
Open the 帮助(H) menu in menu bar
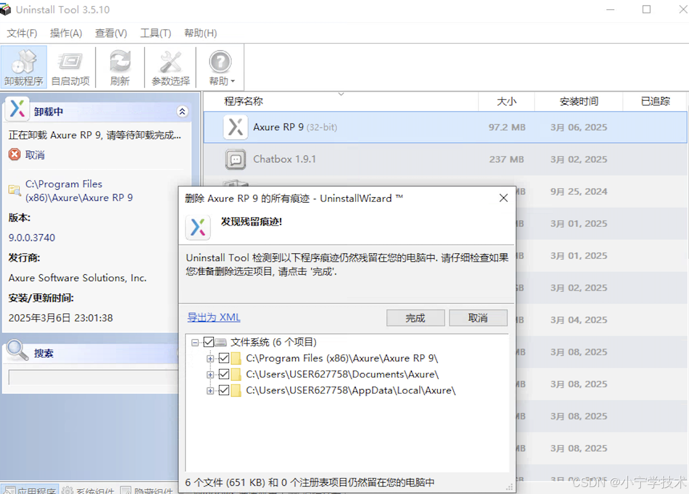pos(200,33)
